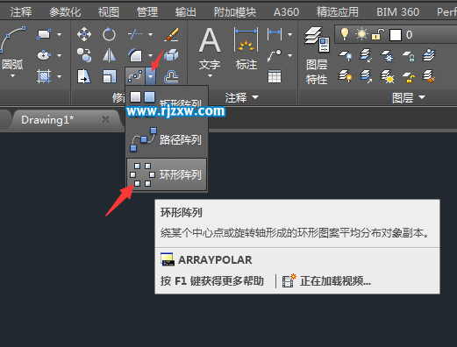Switch to the 视图 ribbon tab

pyautogui.click(x=109, y=12)
